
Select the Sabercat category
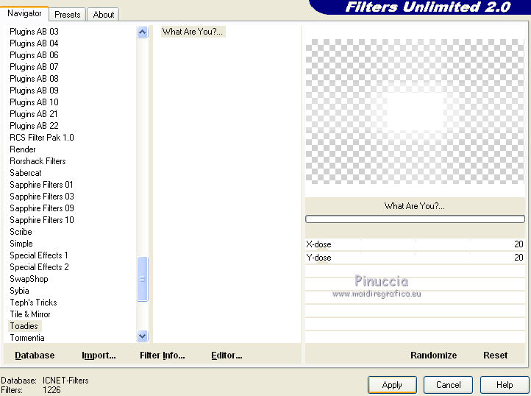pos(26,173)
